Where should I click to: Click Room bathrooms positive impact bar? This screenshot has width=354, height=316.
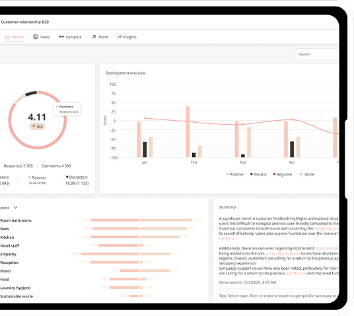click(x=166, y=220)
